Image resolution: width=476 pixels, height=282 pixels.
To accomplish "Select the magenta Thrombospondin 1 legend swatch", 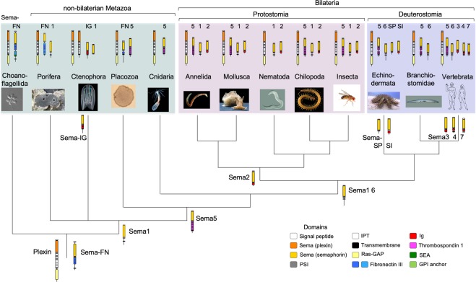I will coord(413,246).
